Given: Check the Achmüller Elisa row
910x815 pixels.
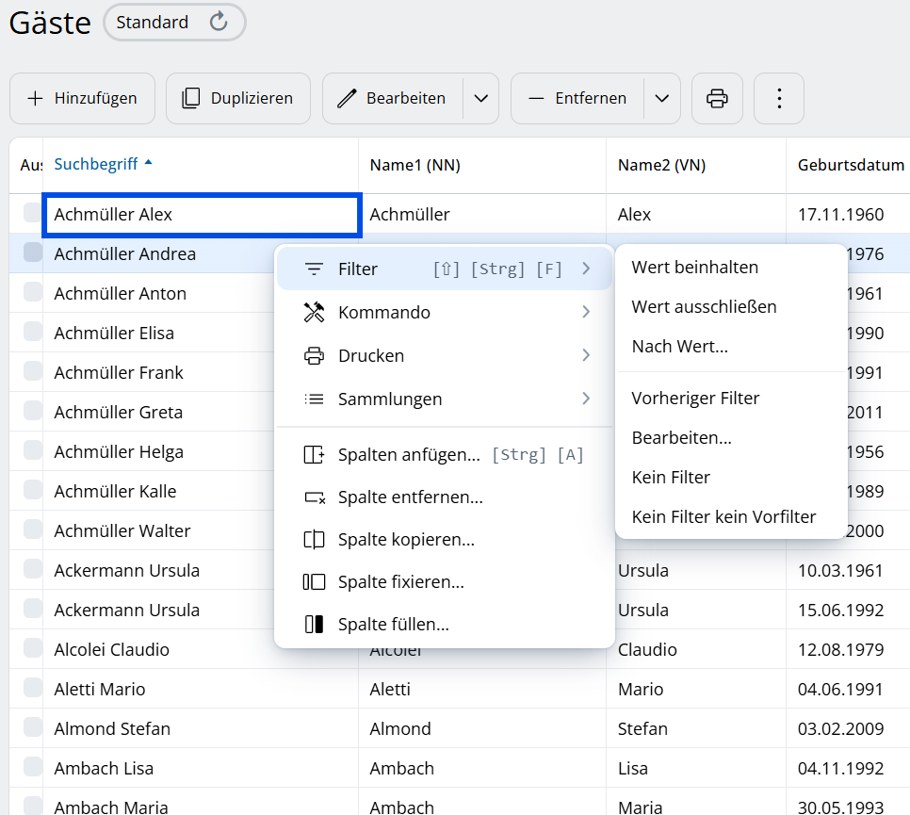Looking at the screenshot, I should [x=32, y=331].
